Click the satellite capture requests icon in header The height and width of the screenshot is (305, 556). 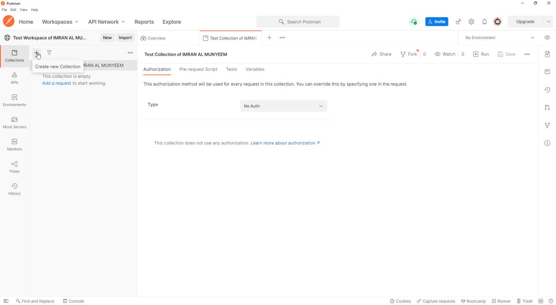coord(459,22)
